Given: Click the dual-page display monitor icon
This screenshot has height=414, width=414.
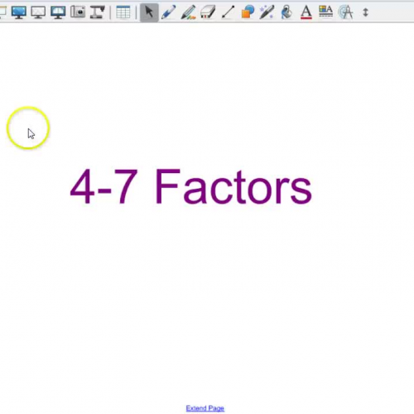Looking at the screenshot, I should point(58,12).
